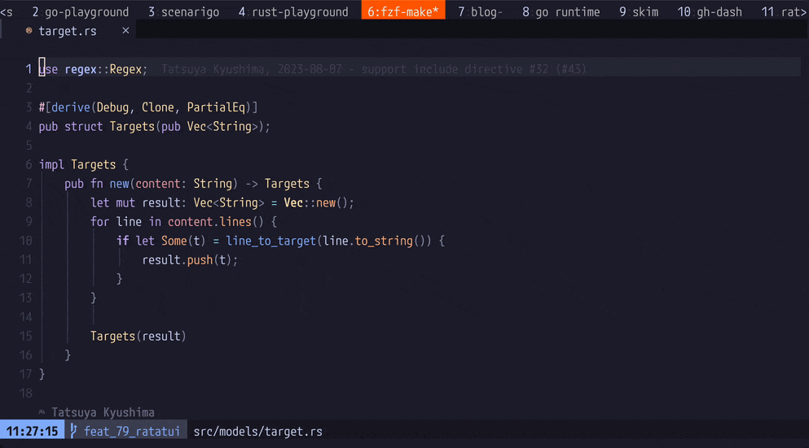This screenshot has height=448, width=809.
Task: Click the src/models/target.rs path in status bar
Action: [257, 431]
